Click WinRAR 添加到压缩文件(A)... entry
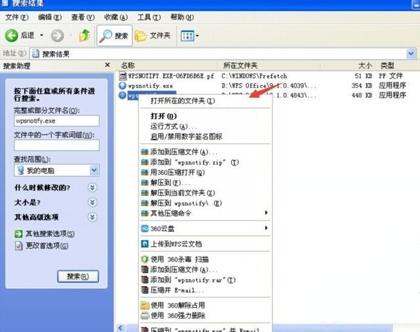This screenshot has height=332, width=420. point(205,269)
